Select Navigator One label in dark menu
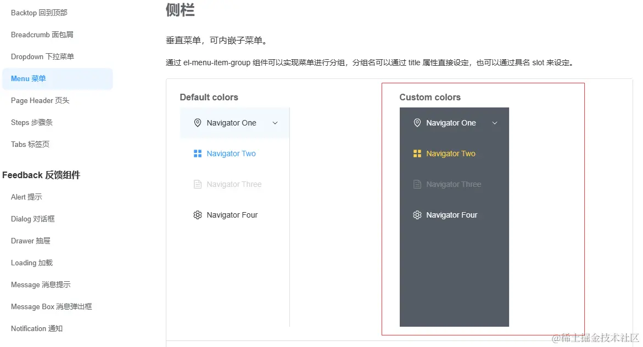This screenshot has height=347, width=643. tap(451, 123)
